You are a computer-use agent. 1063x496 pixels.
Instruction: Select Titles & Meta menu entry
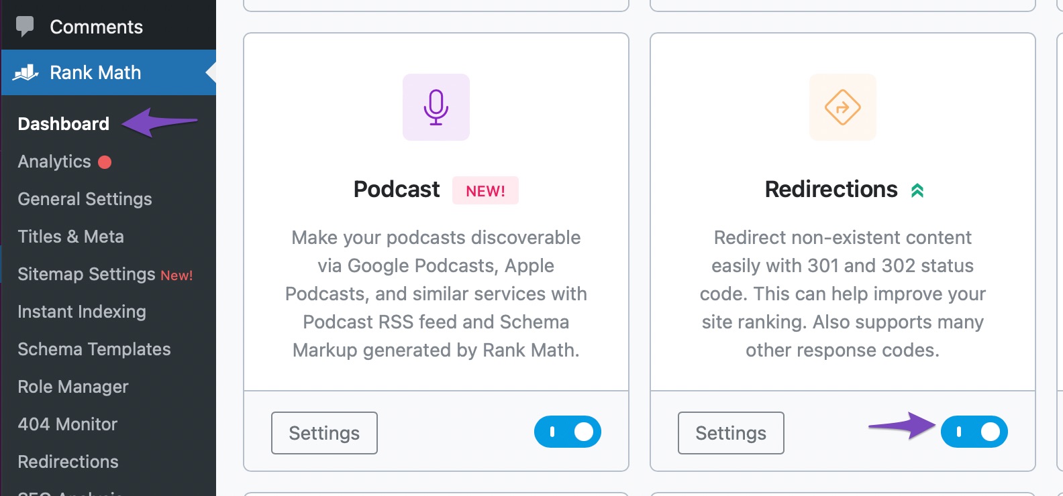tap(71, 237)
